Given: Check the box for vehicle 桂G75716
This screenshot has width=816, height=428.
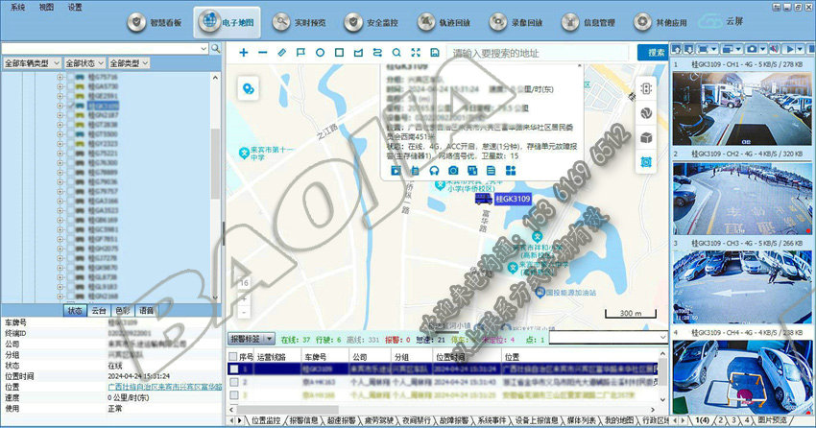Looking at the screenshot, I should pyautogui.click(x=70, y=77).
